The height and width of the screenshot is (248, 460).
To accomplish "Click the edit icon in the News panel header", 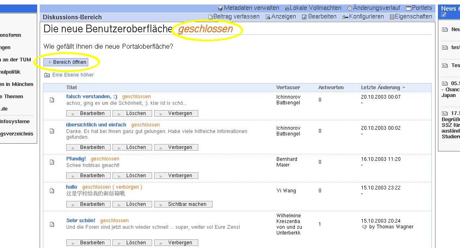I will coord(444,15).
